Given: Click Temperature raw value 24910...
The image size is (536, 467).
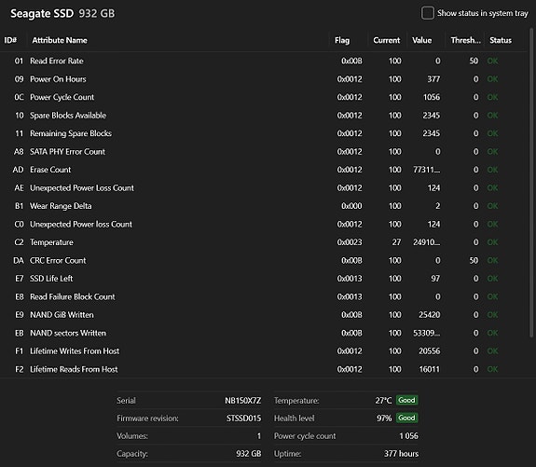Looking at the screenshot, I should pyautogui.click(x=427, y=242).
